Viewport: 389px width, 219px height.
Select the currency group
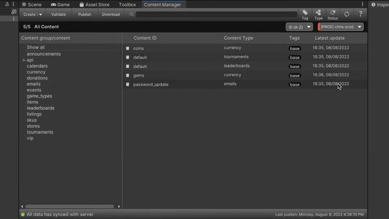click(x=36, y=72)
